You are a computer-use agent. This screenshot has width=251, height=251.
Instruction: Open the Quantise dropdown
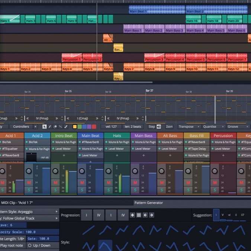tap(212, 127)
